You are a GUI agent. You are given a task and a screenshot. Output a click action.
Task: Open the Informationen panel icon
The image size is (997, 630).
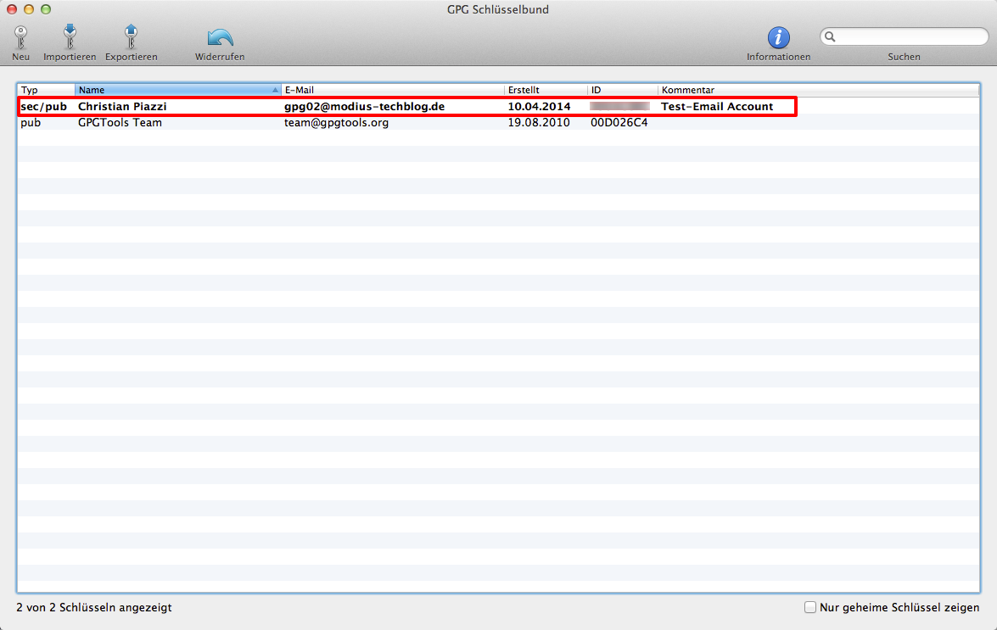coord(778,37)
